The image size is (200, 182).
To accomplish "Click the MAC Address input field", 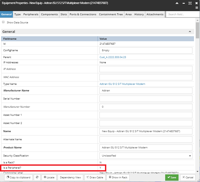I will [x=146, y=77].
